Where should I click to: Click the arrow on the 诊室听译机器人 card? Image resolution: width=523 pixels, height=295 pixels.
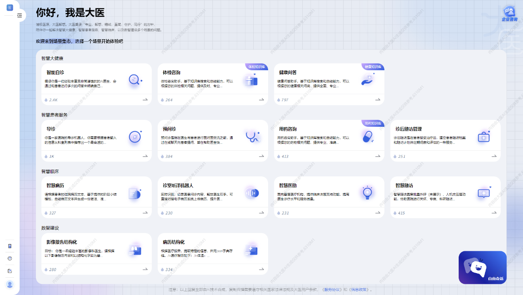click(x=261, y=213)
